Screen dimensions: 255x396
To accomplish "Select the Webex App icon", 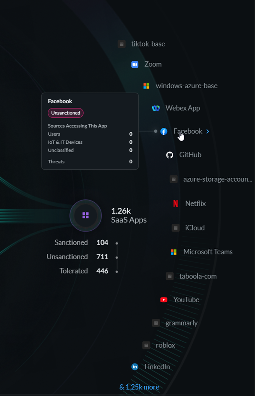I will (x=156, y=108).
